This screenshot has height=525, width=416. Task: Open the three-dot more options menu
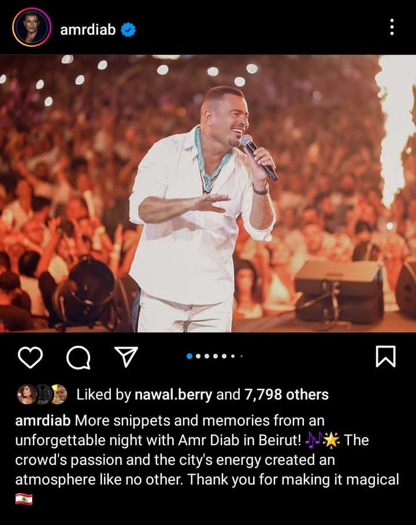pyautogui.click(x=392, y=27)
